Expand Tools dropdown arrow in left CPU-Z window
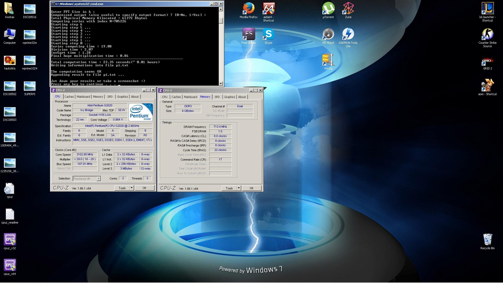 point(132,188)
